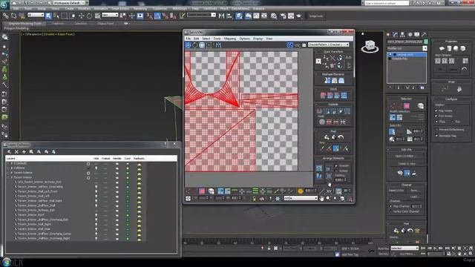The width and height of the screenshot is (475, 267).
Task: Click the Quick Peel icon in Peel group
Action: pyautogui.click(x=327, y=137)
